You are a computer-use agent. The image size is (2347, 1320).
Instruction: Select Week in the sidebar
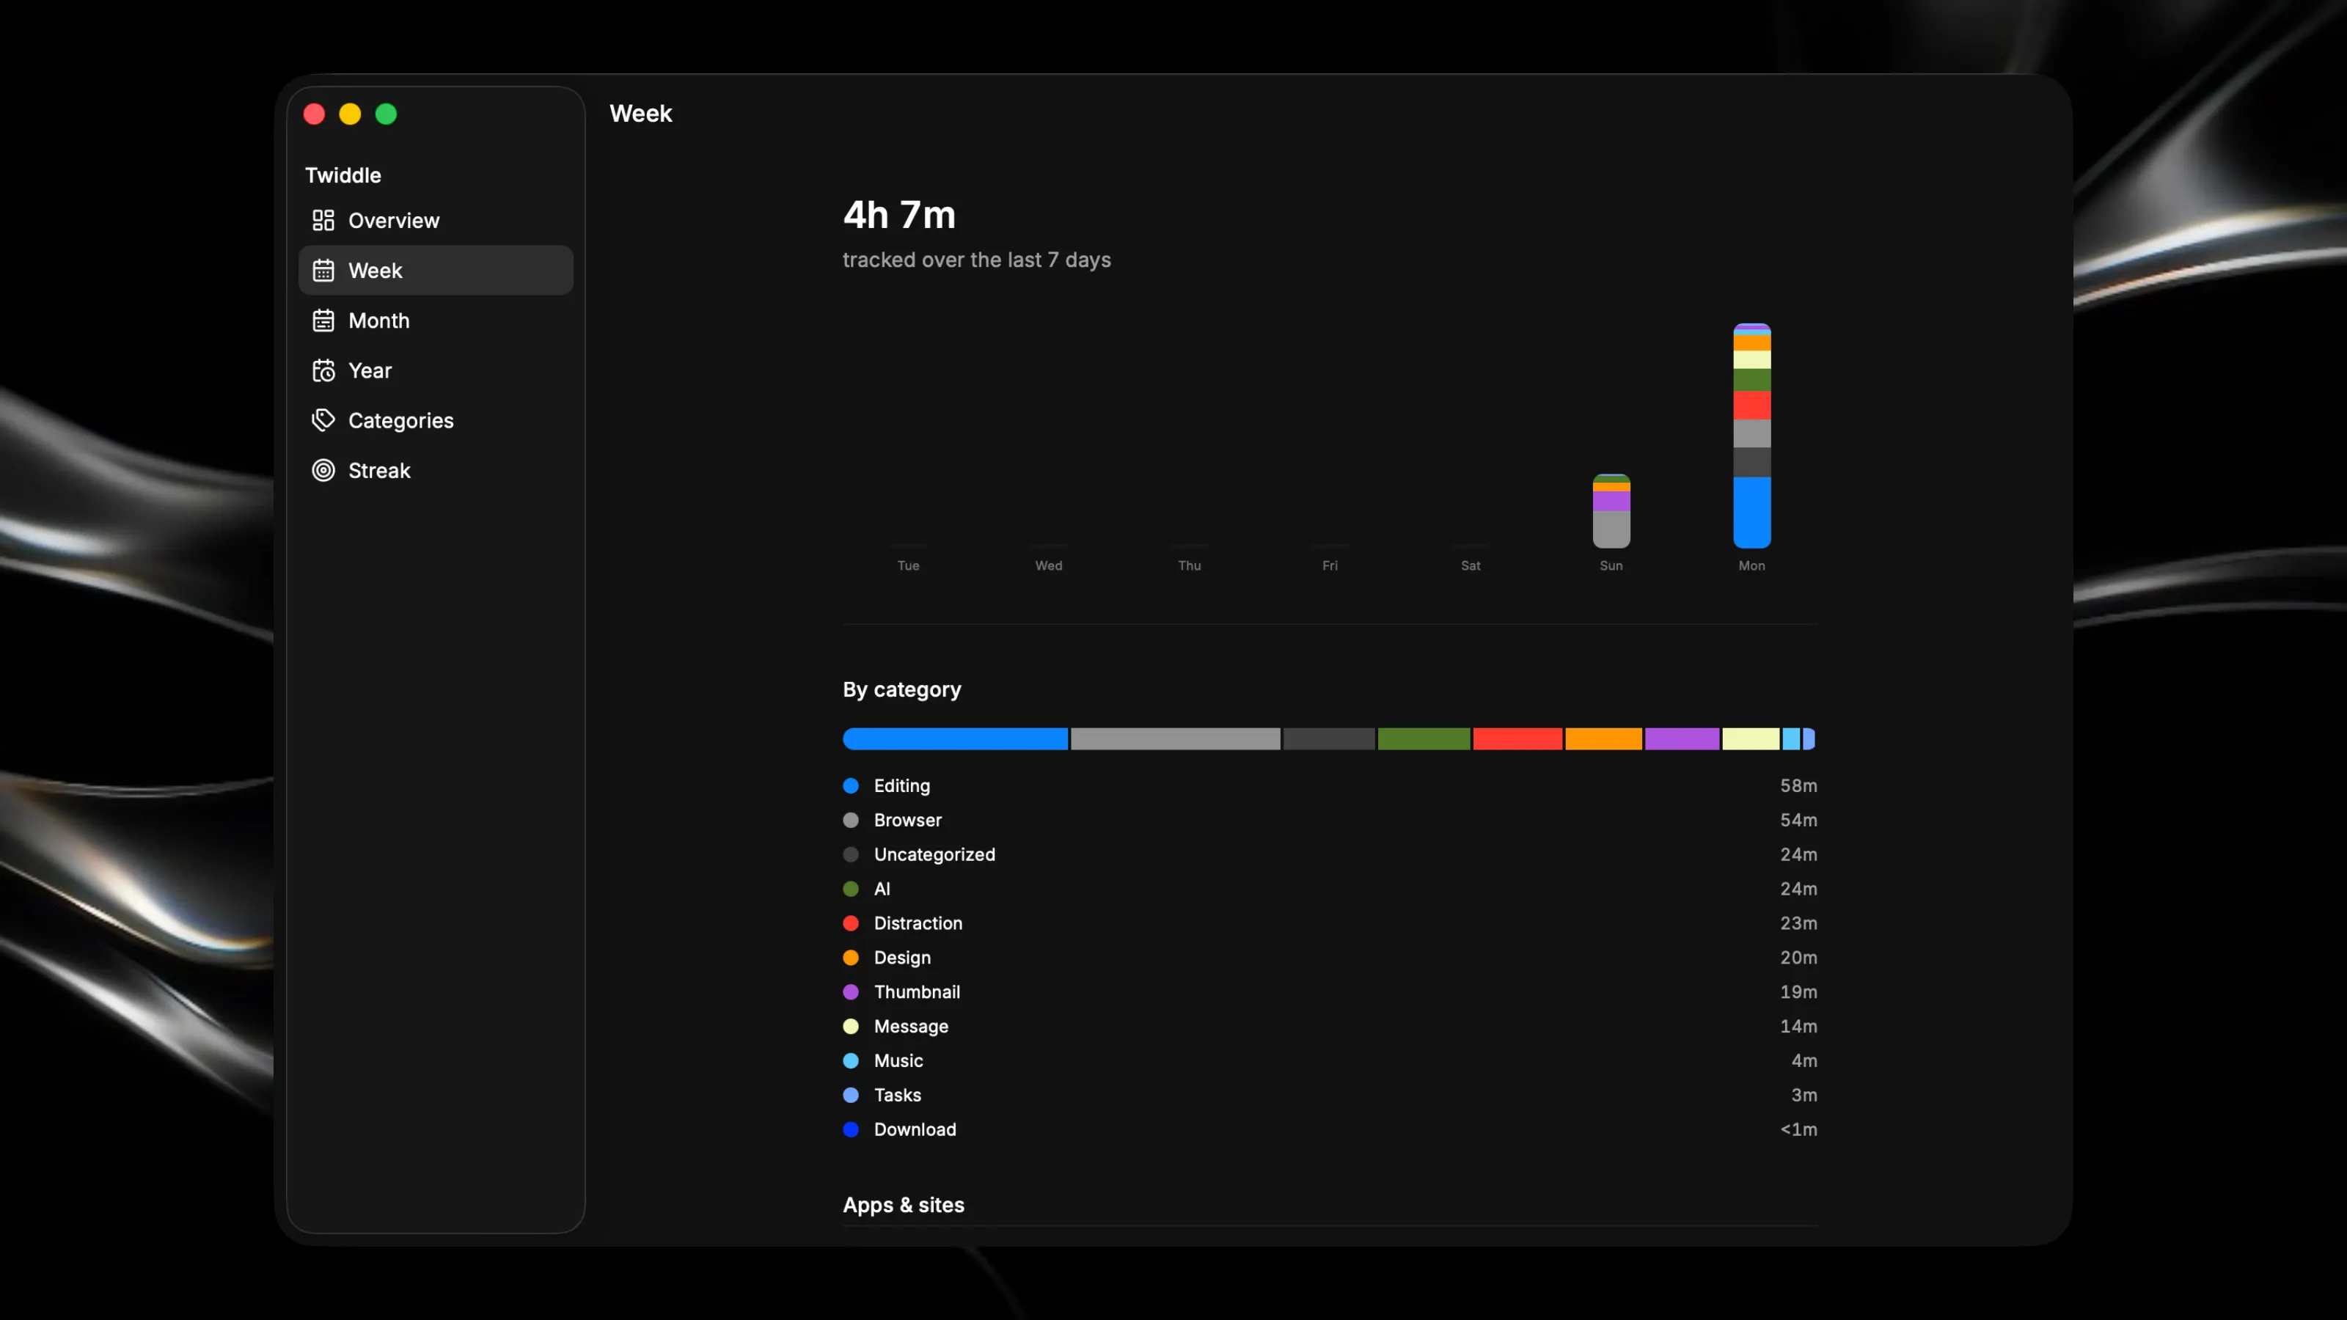pyautogui.click(x=436, y=271)
